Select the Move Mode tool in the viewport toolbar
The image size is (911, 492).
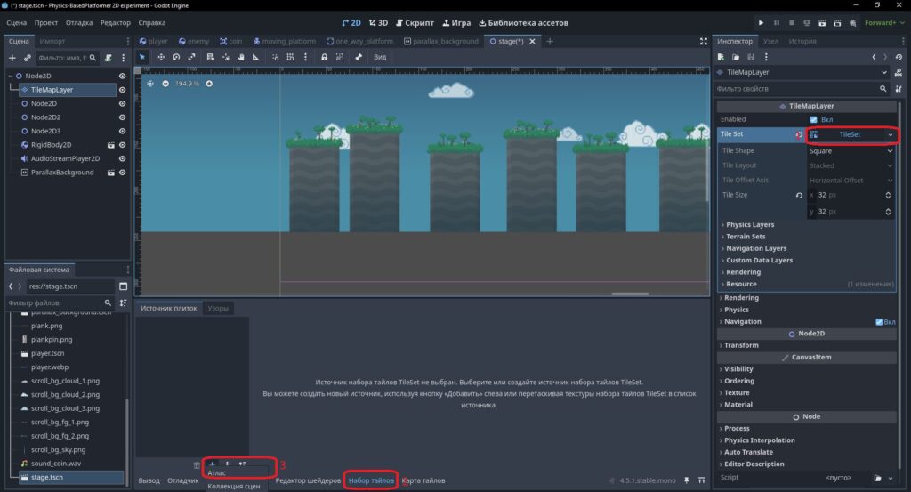click(x=161, y=57)
